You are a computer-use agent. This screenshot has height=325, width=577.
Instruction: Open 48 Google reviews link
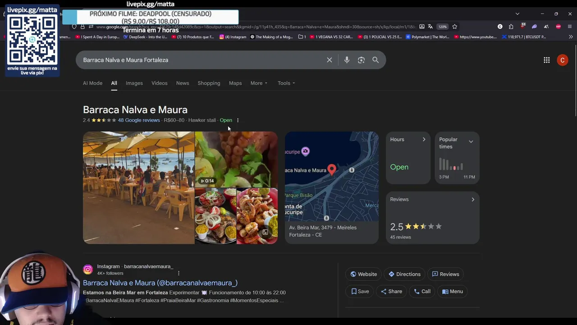(x=139, y=121)
